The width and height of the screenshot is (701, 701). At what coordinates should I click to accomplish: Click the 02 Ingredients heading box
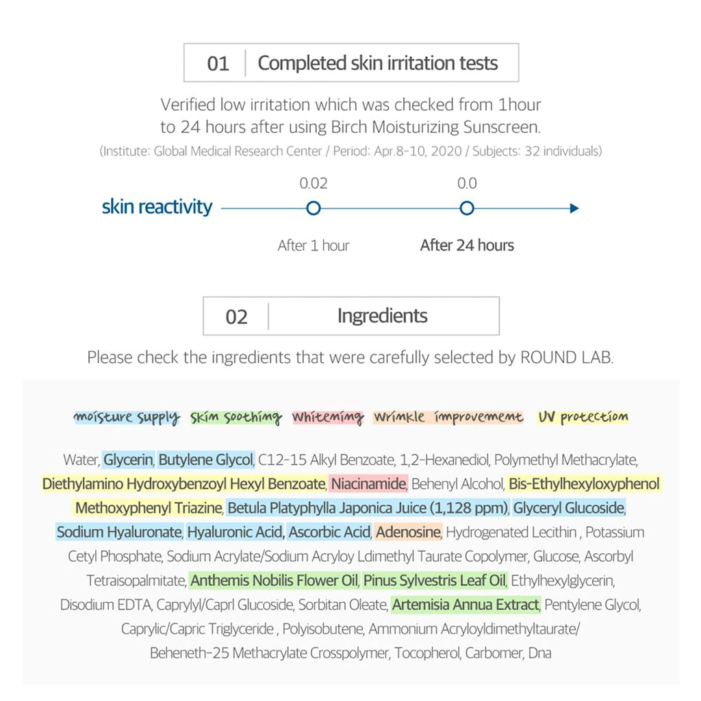tap(351, 316)
